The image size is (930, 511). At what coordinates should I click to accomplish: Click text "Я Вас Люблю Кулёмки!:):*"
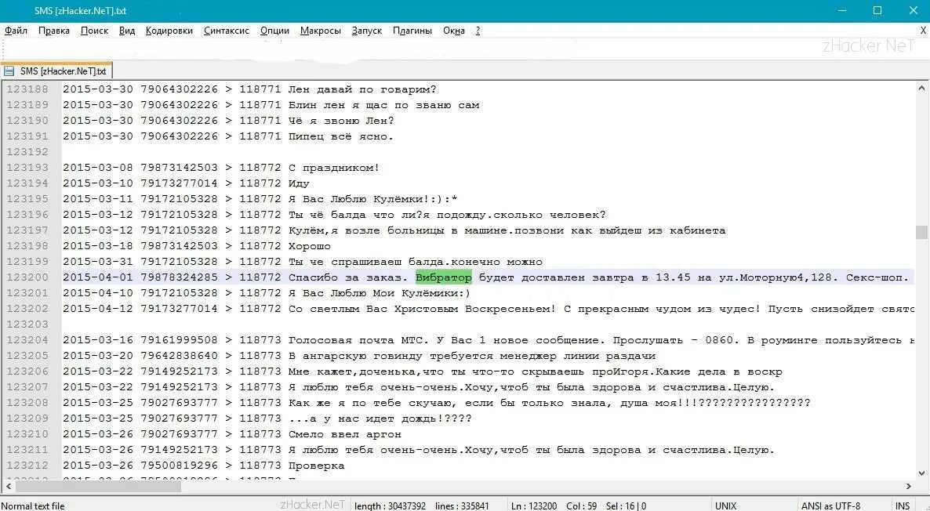372,199
